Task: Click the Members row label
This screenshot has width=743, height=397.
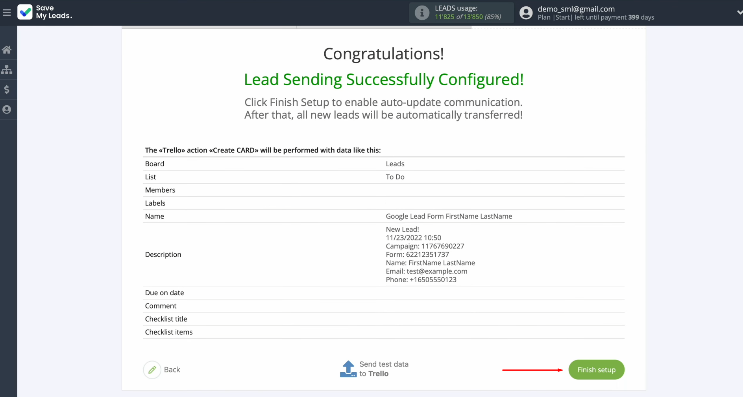Action: click(160, 190)
